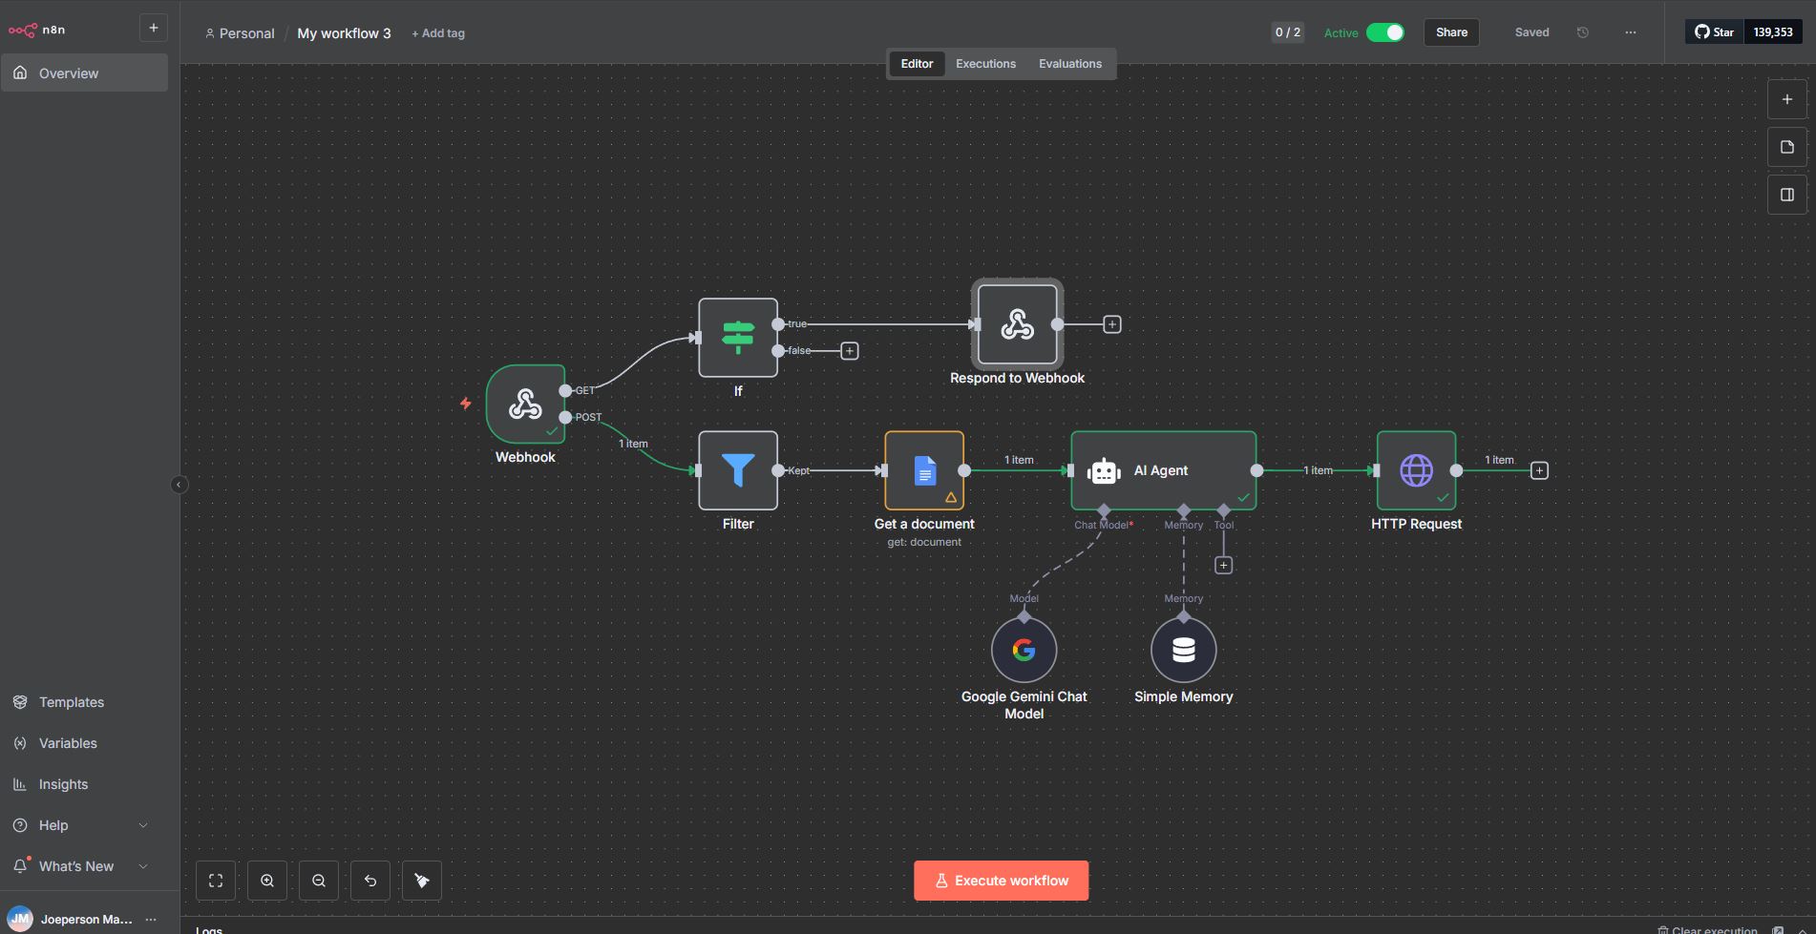Image resolution: width=1816 pixels, height=934 pixels.
Task: Edit the My workflow 3 name
Action: (344, 33)
